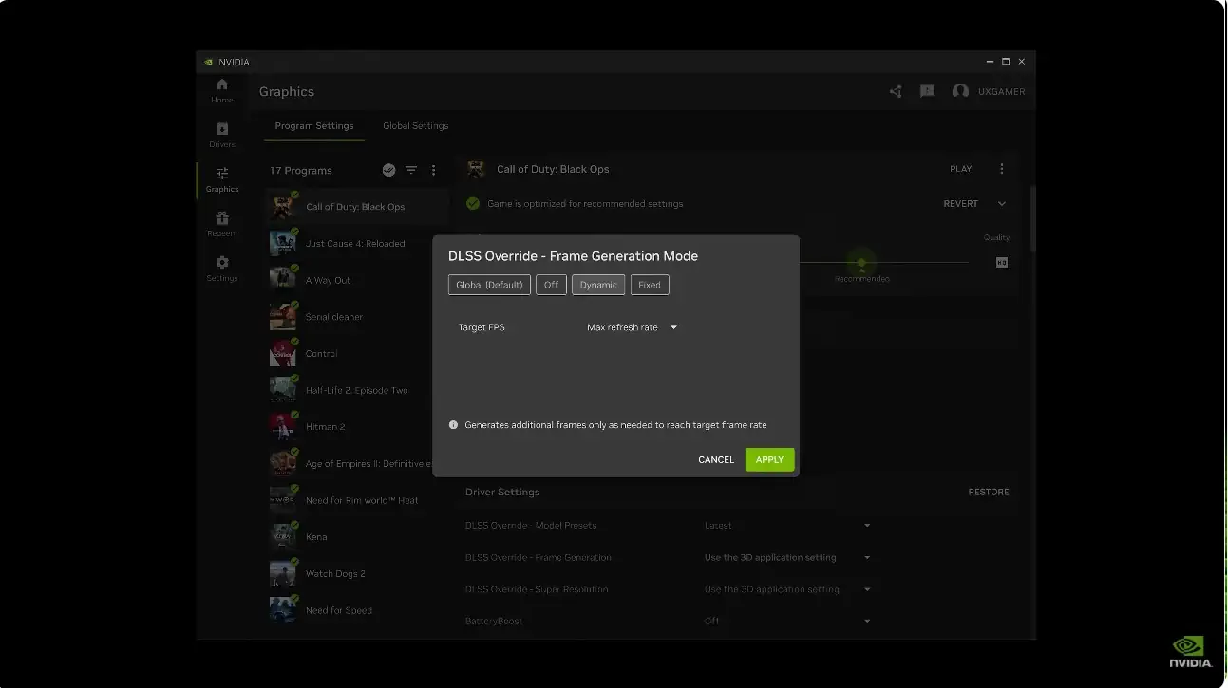Viewport: 1228px width, 688px height.
Task: Select the Global (Default) frame generation mode
Action: pyautogui.click(x=489, y=285)
